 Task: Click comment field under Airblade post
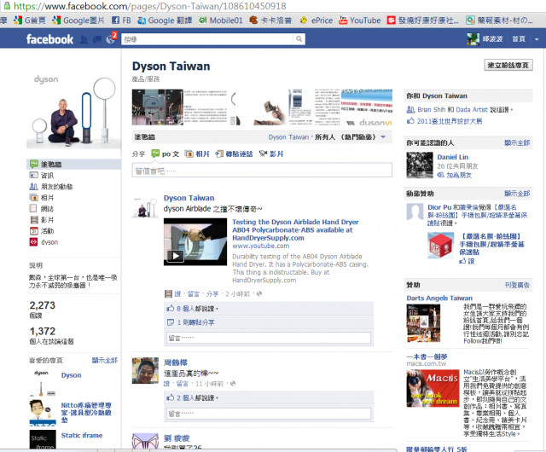pos(269,338)
